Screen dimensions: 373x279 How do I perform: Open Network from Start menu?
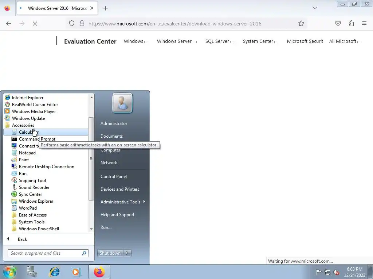[x=109, y=163]
